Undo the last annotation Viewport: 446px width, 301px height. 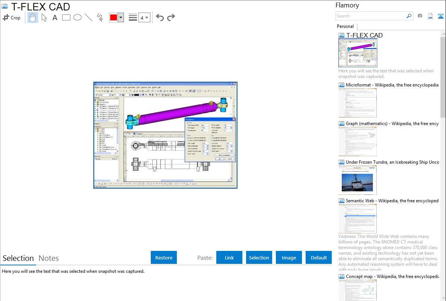pyautogui.click(x=160, y=17)
